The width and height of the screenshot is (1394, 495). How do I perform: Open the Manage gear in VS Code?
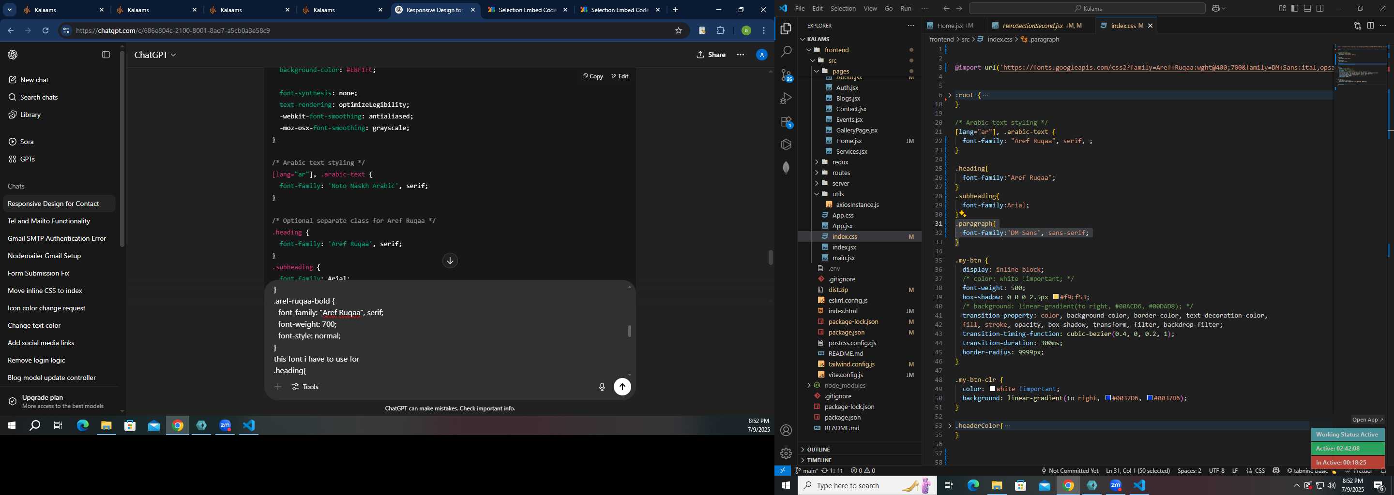coord(786,454)
